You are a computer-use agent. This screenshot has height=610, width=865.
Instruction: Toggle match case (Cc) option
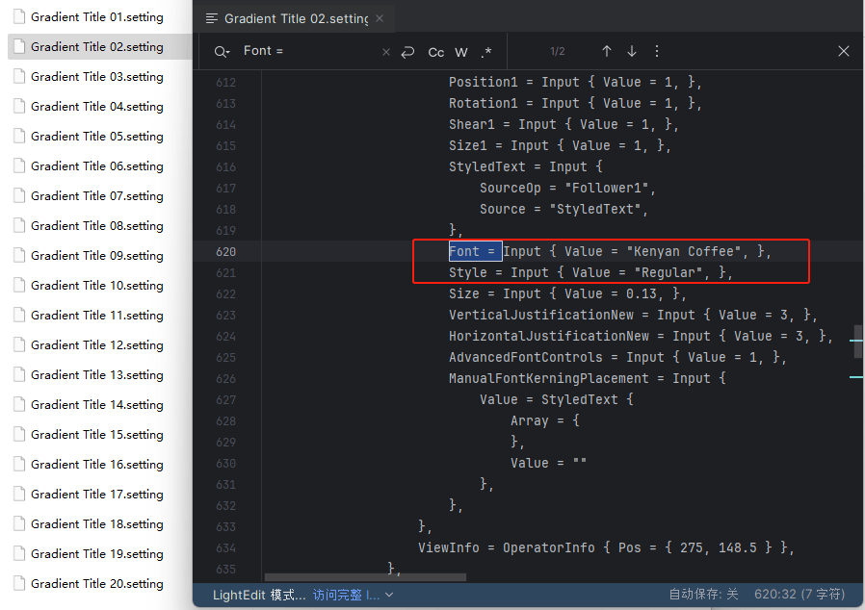click(436, 52)
